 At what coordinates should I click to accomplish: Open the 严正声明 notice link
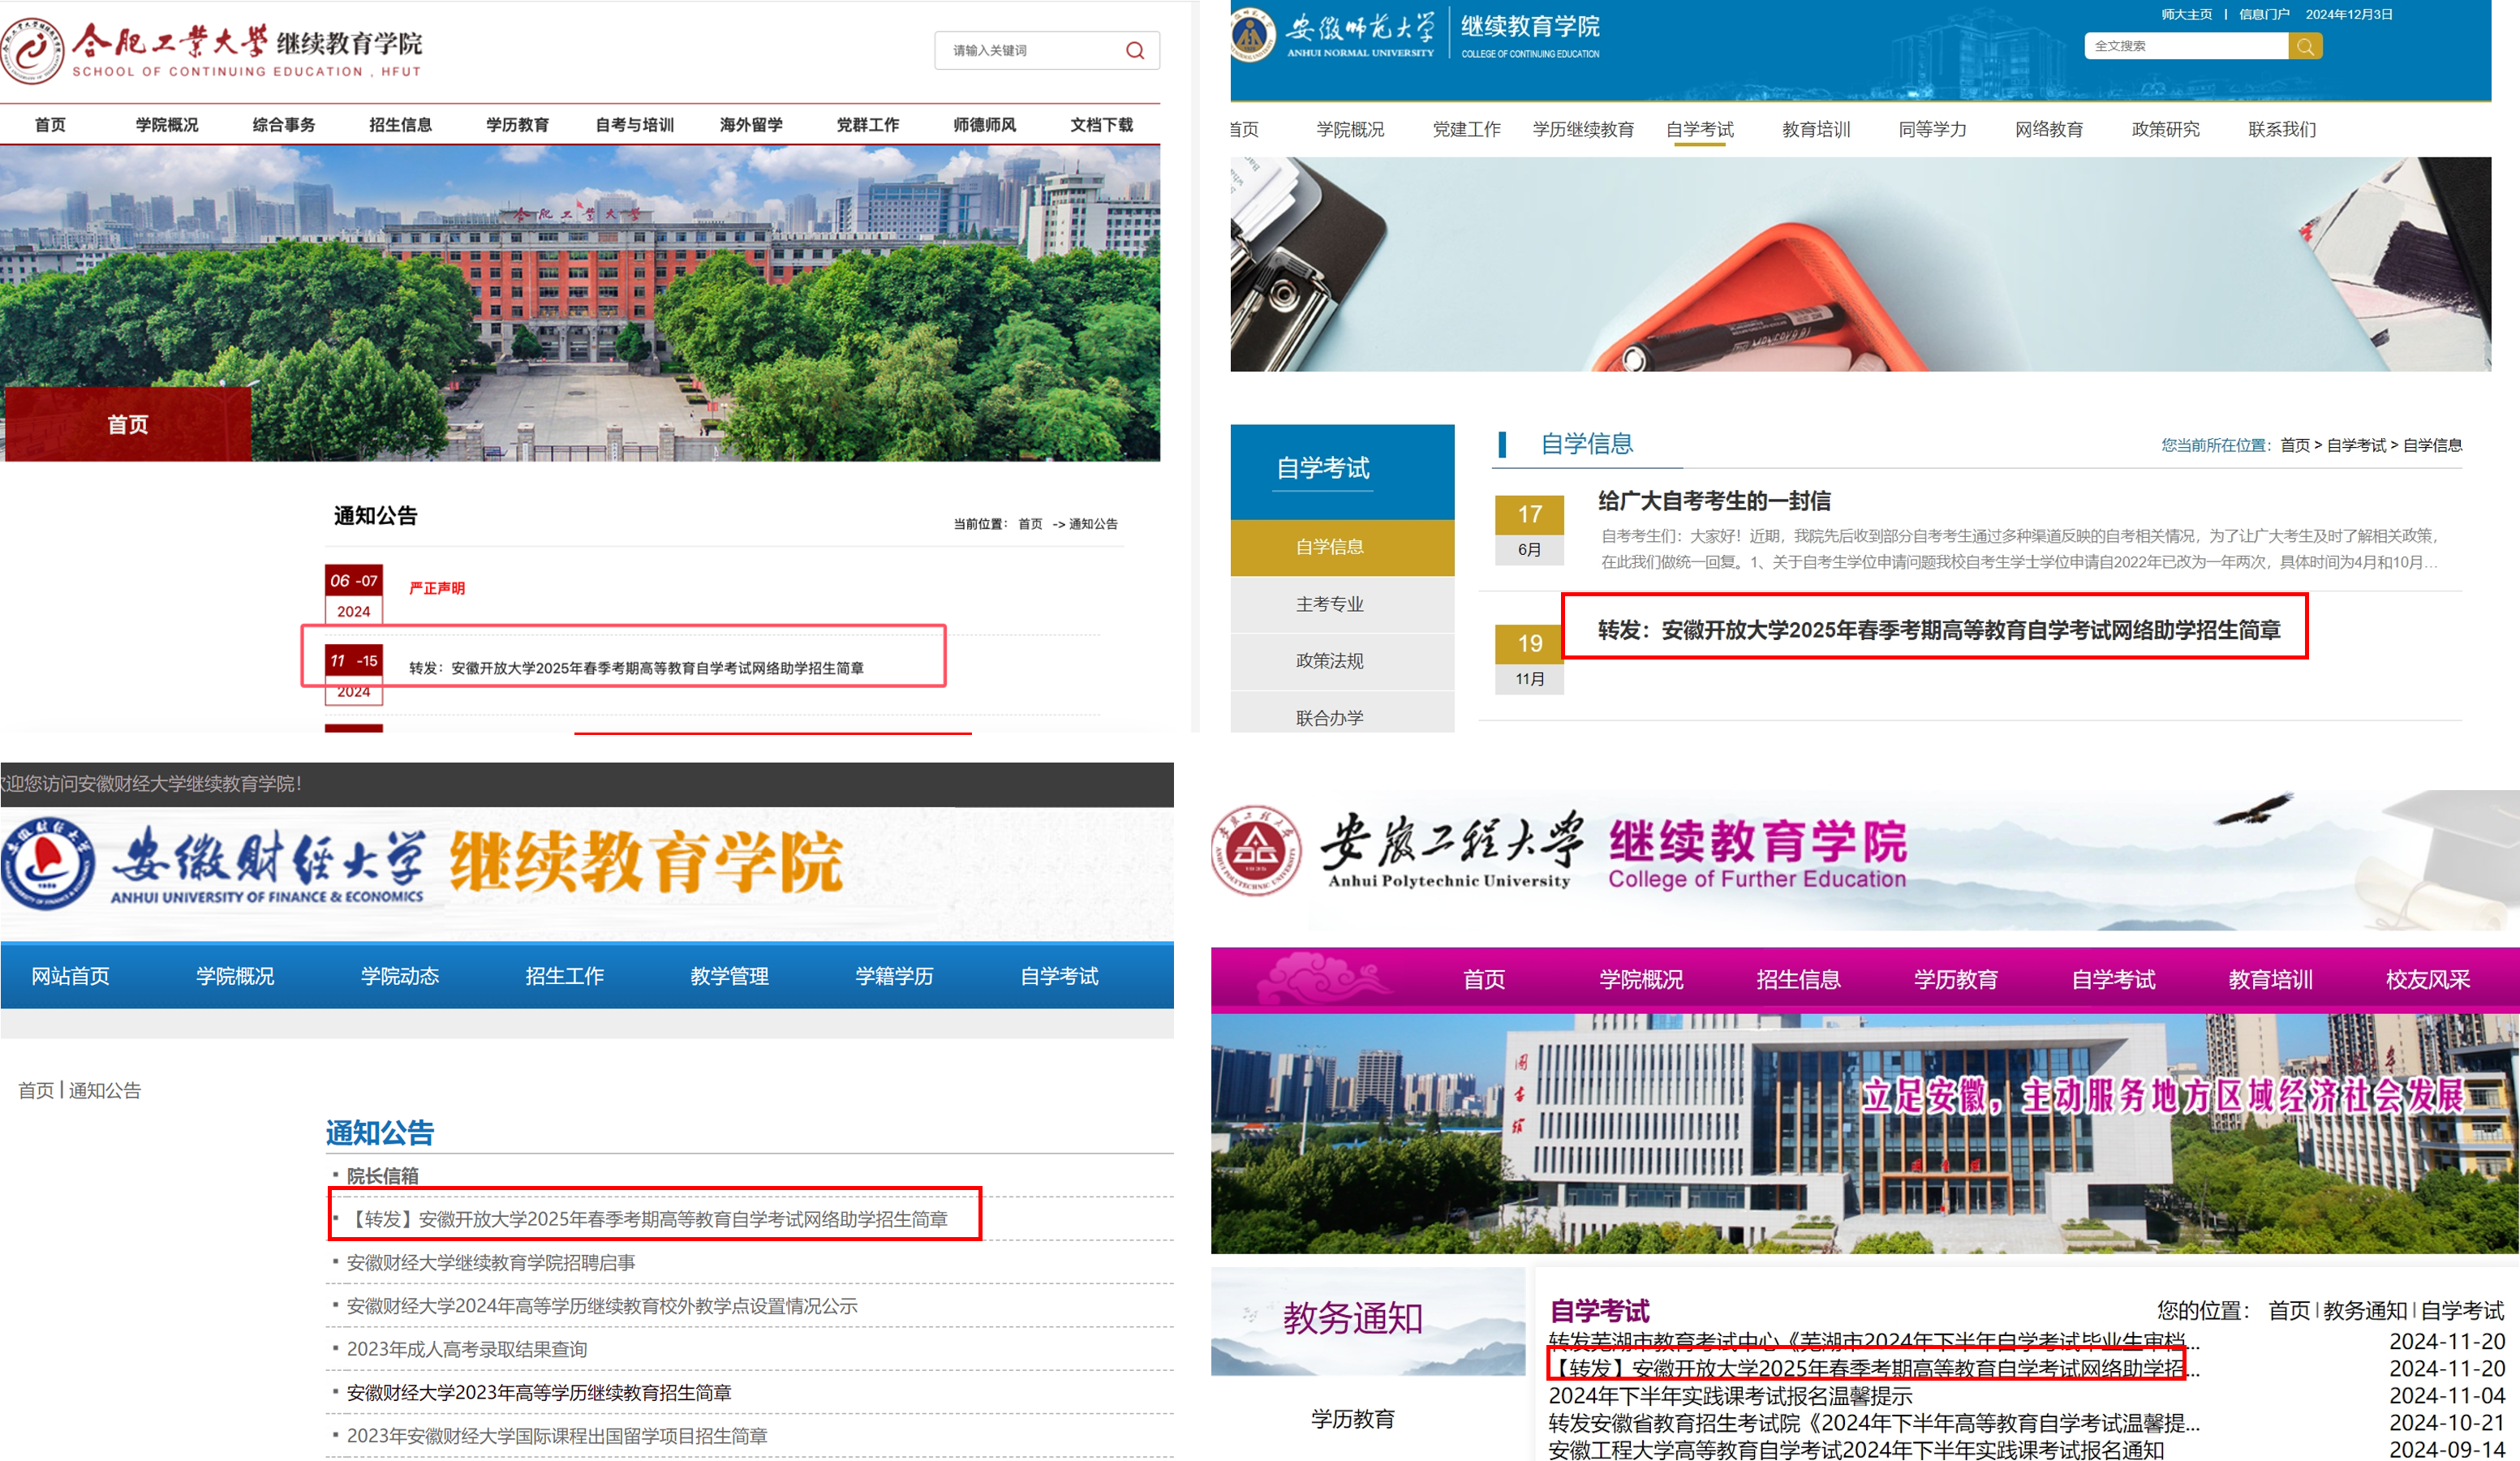437,588
